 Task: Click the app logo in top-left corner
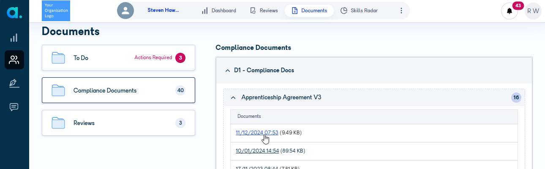[14, 11]
